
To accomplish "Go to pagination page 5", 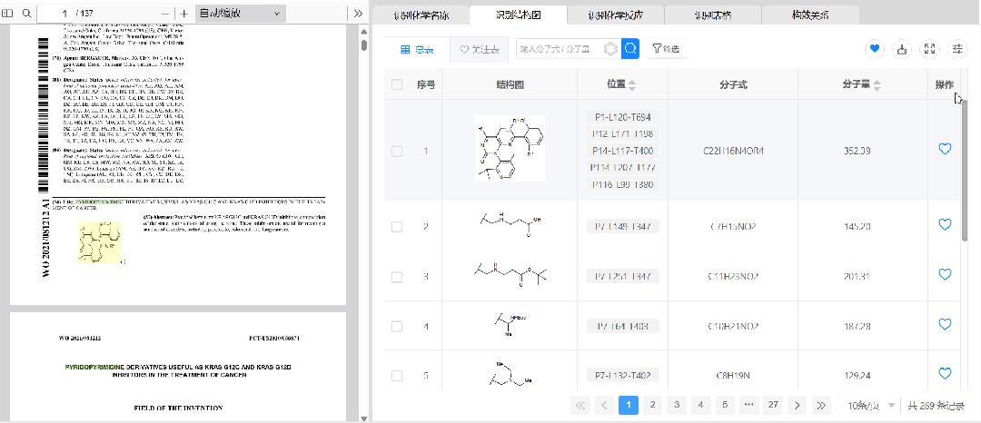I will [x=725, y=406].
